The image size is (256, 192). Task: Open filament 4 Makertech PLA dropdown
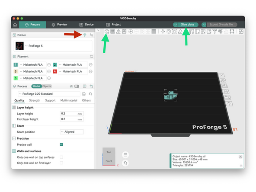73,71
